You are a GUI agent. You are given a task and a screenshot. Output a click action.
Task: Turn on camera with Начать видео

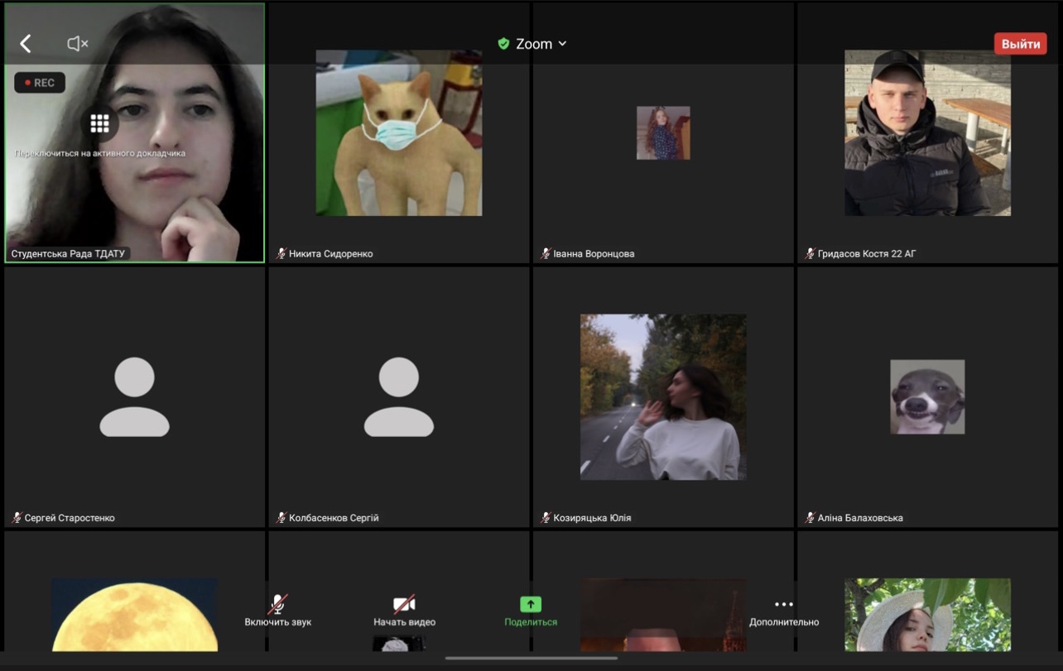pos(404,611)
